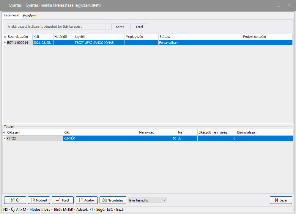Image resolution: width=296 pixels, height=214 pixels.
Task: Switch to the Fa nézet tab
Action: point(29,16)
